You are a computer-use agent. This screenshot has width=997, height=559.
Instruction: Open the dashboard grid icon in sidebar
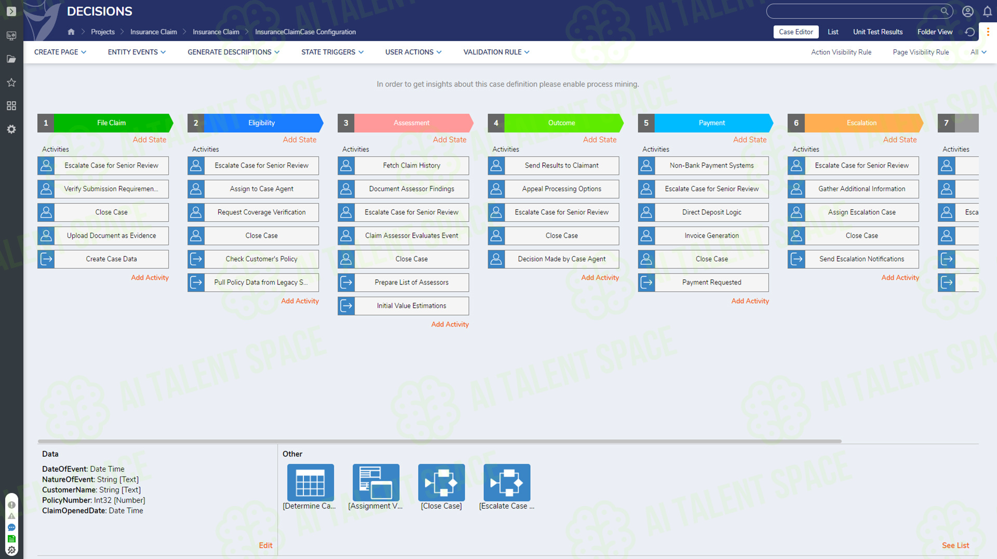point(11,106)
